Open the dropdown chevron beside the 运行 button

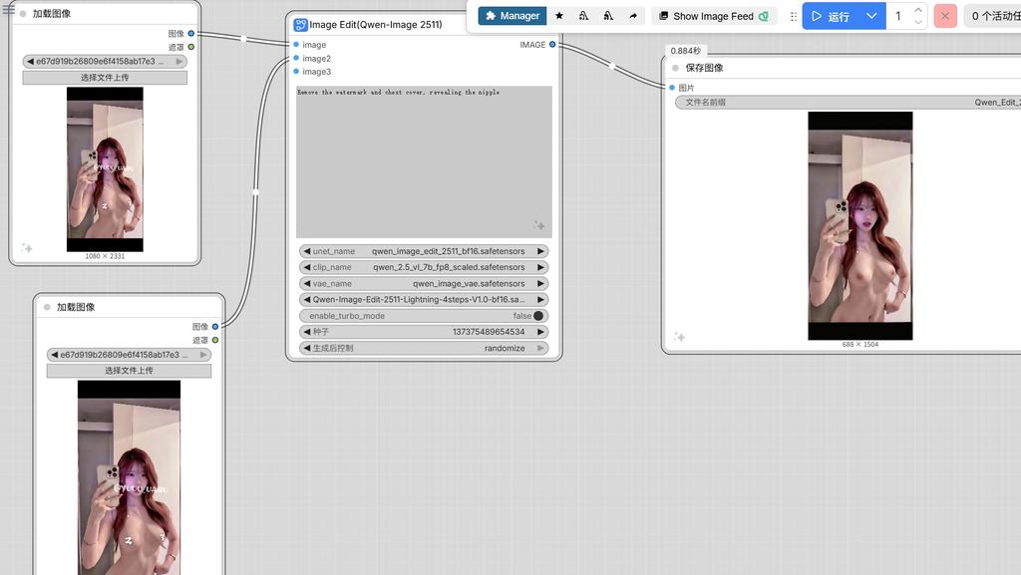pyautogui.click(x=871, y=16)
